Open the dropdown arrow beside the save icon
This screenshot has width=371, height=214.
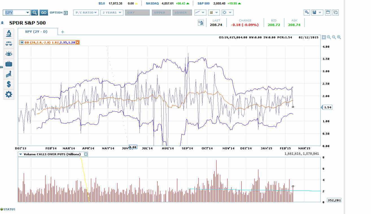coord(320,12)
